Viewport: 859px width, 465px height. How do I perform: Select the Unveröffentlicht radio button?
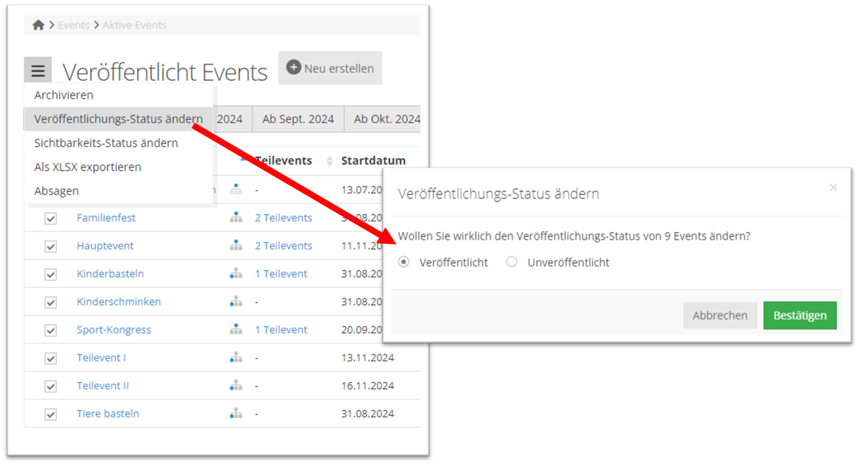point(512,262)
